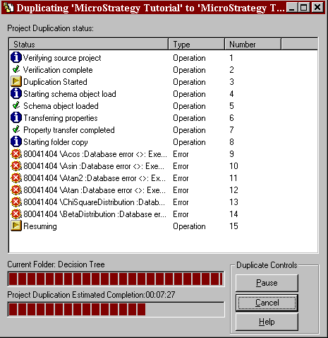This screenshot has width=328, height=338.
Task: Click Number cell '10'
Action: pos(233,166)
